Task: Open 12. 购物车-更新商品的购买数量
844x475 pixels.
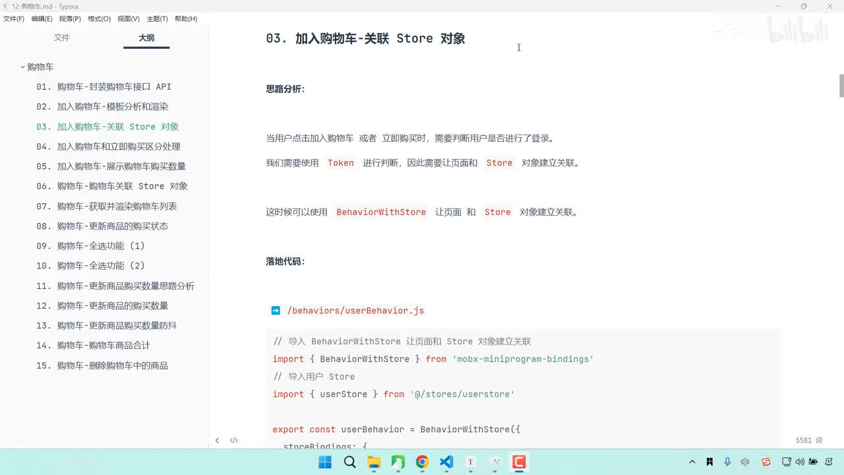Action: 102,306
